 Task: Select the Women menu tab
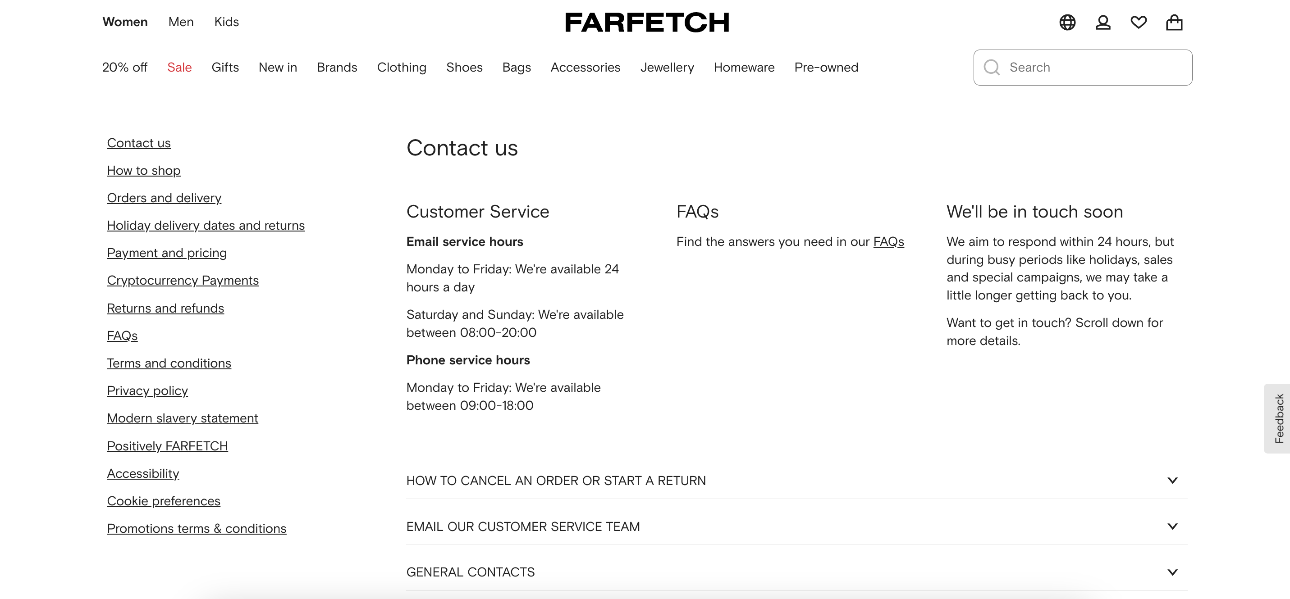(125, 22)
